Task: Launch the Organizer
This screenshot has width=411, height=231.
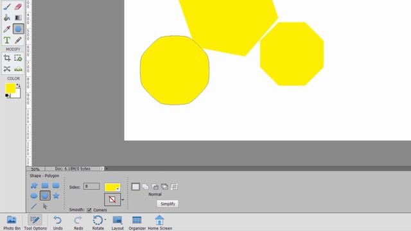Action: click(x=137, y=223)
